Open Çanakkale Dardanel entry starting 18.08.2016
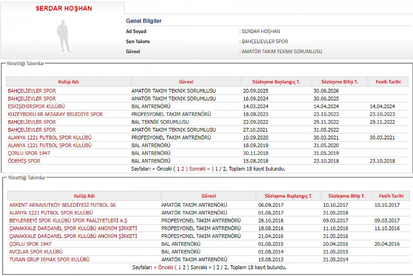This screenshot has height=276, width=413. (73, 228)
